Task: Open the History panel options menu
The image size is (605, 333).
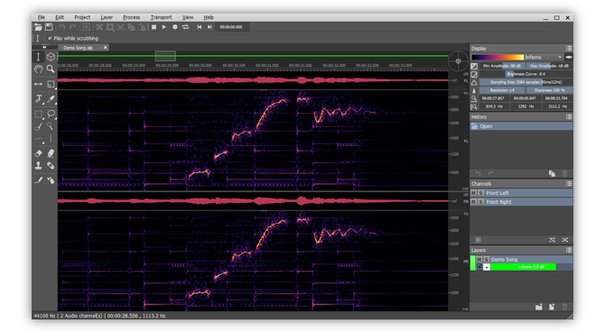Action: [568, 116]
